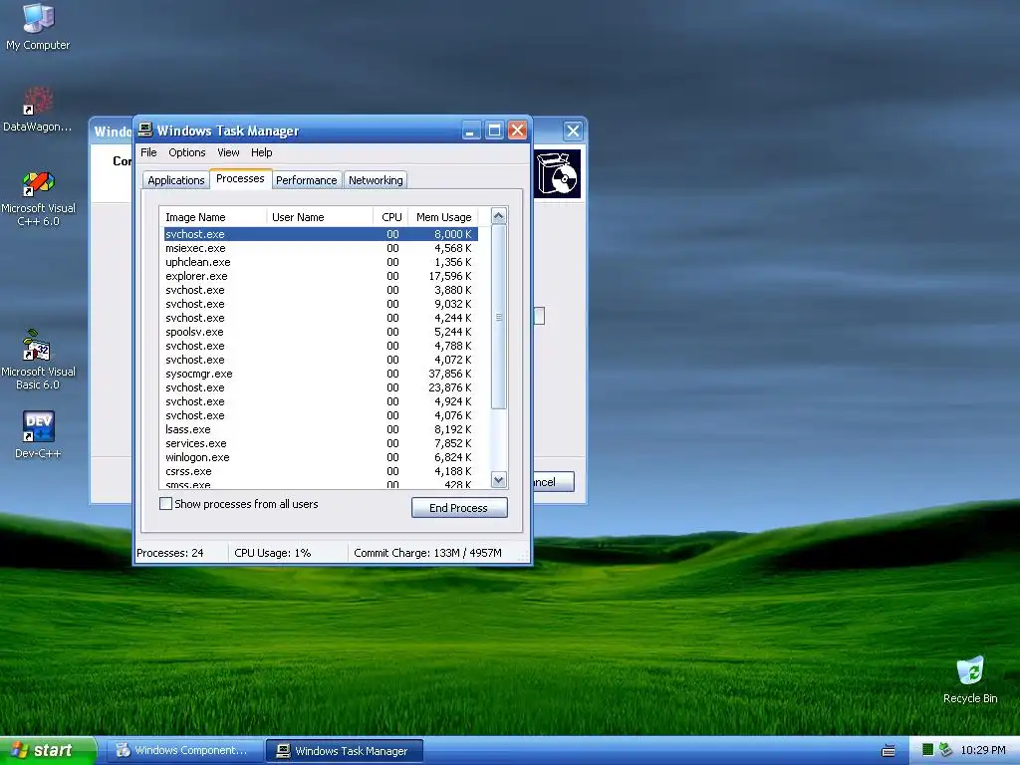Click the Task Manager title bar icon
The height and width of the screenshot is (765, 1020).
pos(145,130)
